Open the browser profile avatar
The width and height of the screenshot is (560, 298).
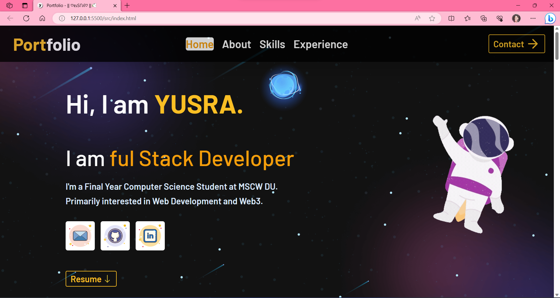click(x=516, y=18)
